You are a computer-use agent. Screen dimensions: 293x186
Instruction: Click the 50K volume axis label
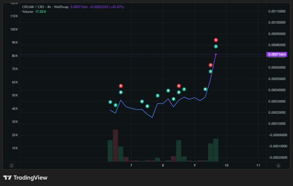point(15,95)
